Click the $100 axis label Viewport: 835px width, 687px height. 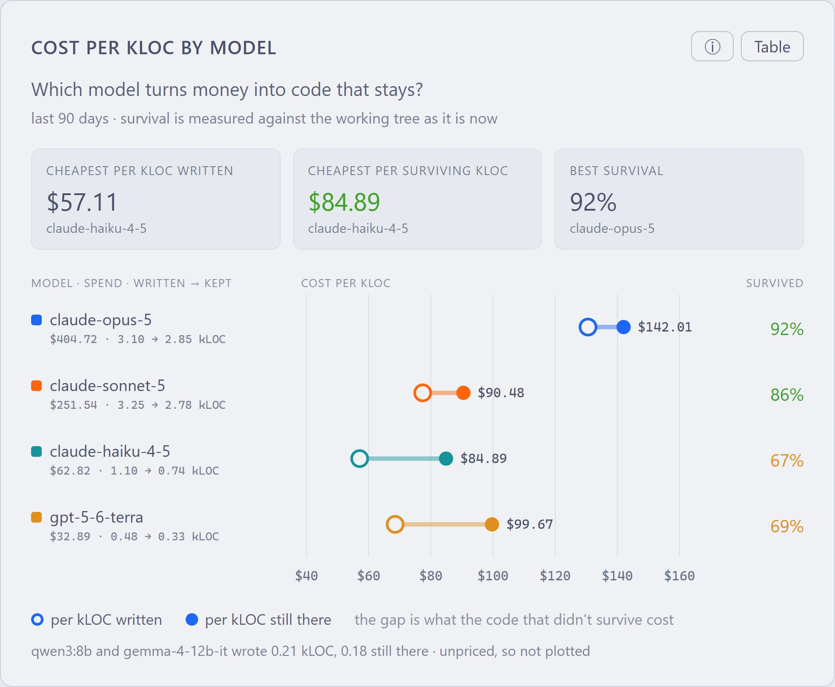tap(493, 576)
